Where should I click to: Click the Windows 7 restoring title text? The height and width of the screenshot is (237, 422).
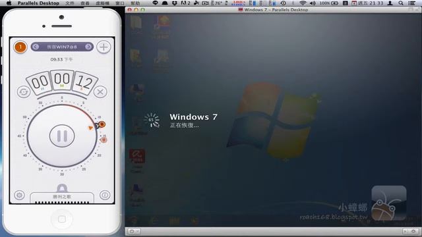[x=193, y=117]
